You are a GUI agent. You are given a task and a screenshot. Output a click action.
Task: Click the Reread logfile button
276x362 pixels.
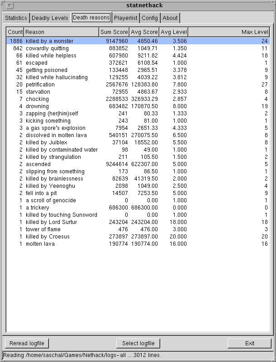(27, 343)
